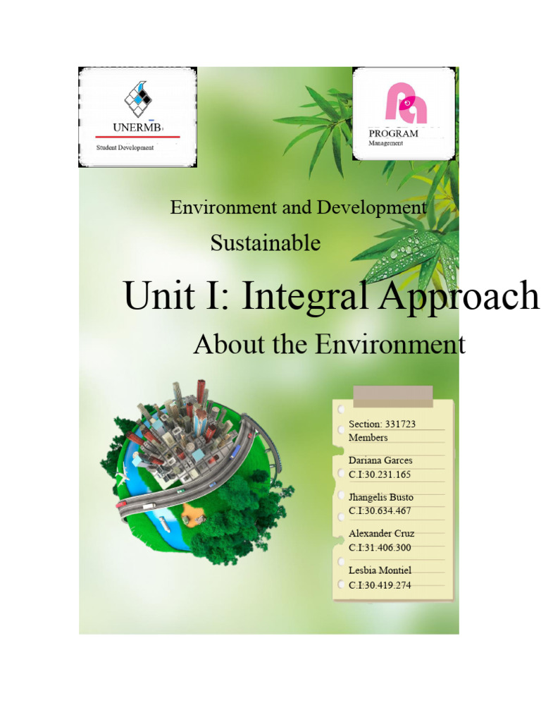Click ID 'C.I:30.634.467'
Image resolution: width=541 pixels, height=722 pixels.
pyautogui.click(x=380, y=510)
